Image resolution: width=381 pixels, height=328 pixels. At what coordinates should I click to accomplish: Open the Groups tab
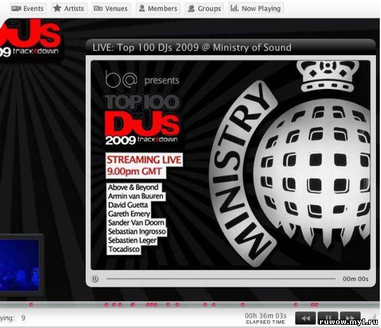(204, 8)
